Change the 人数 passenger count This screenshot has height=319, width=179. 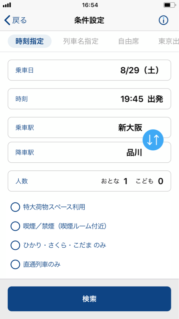pos(89,181)
